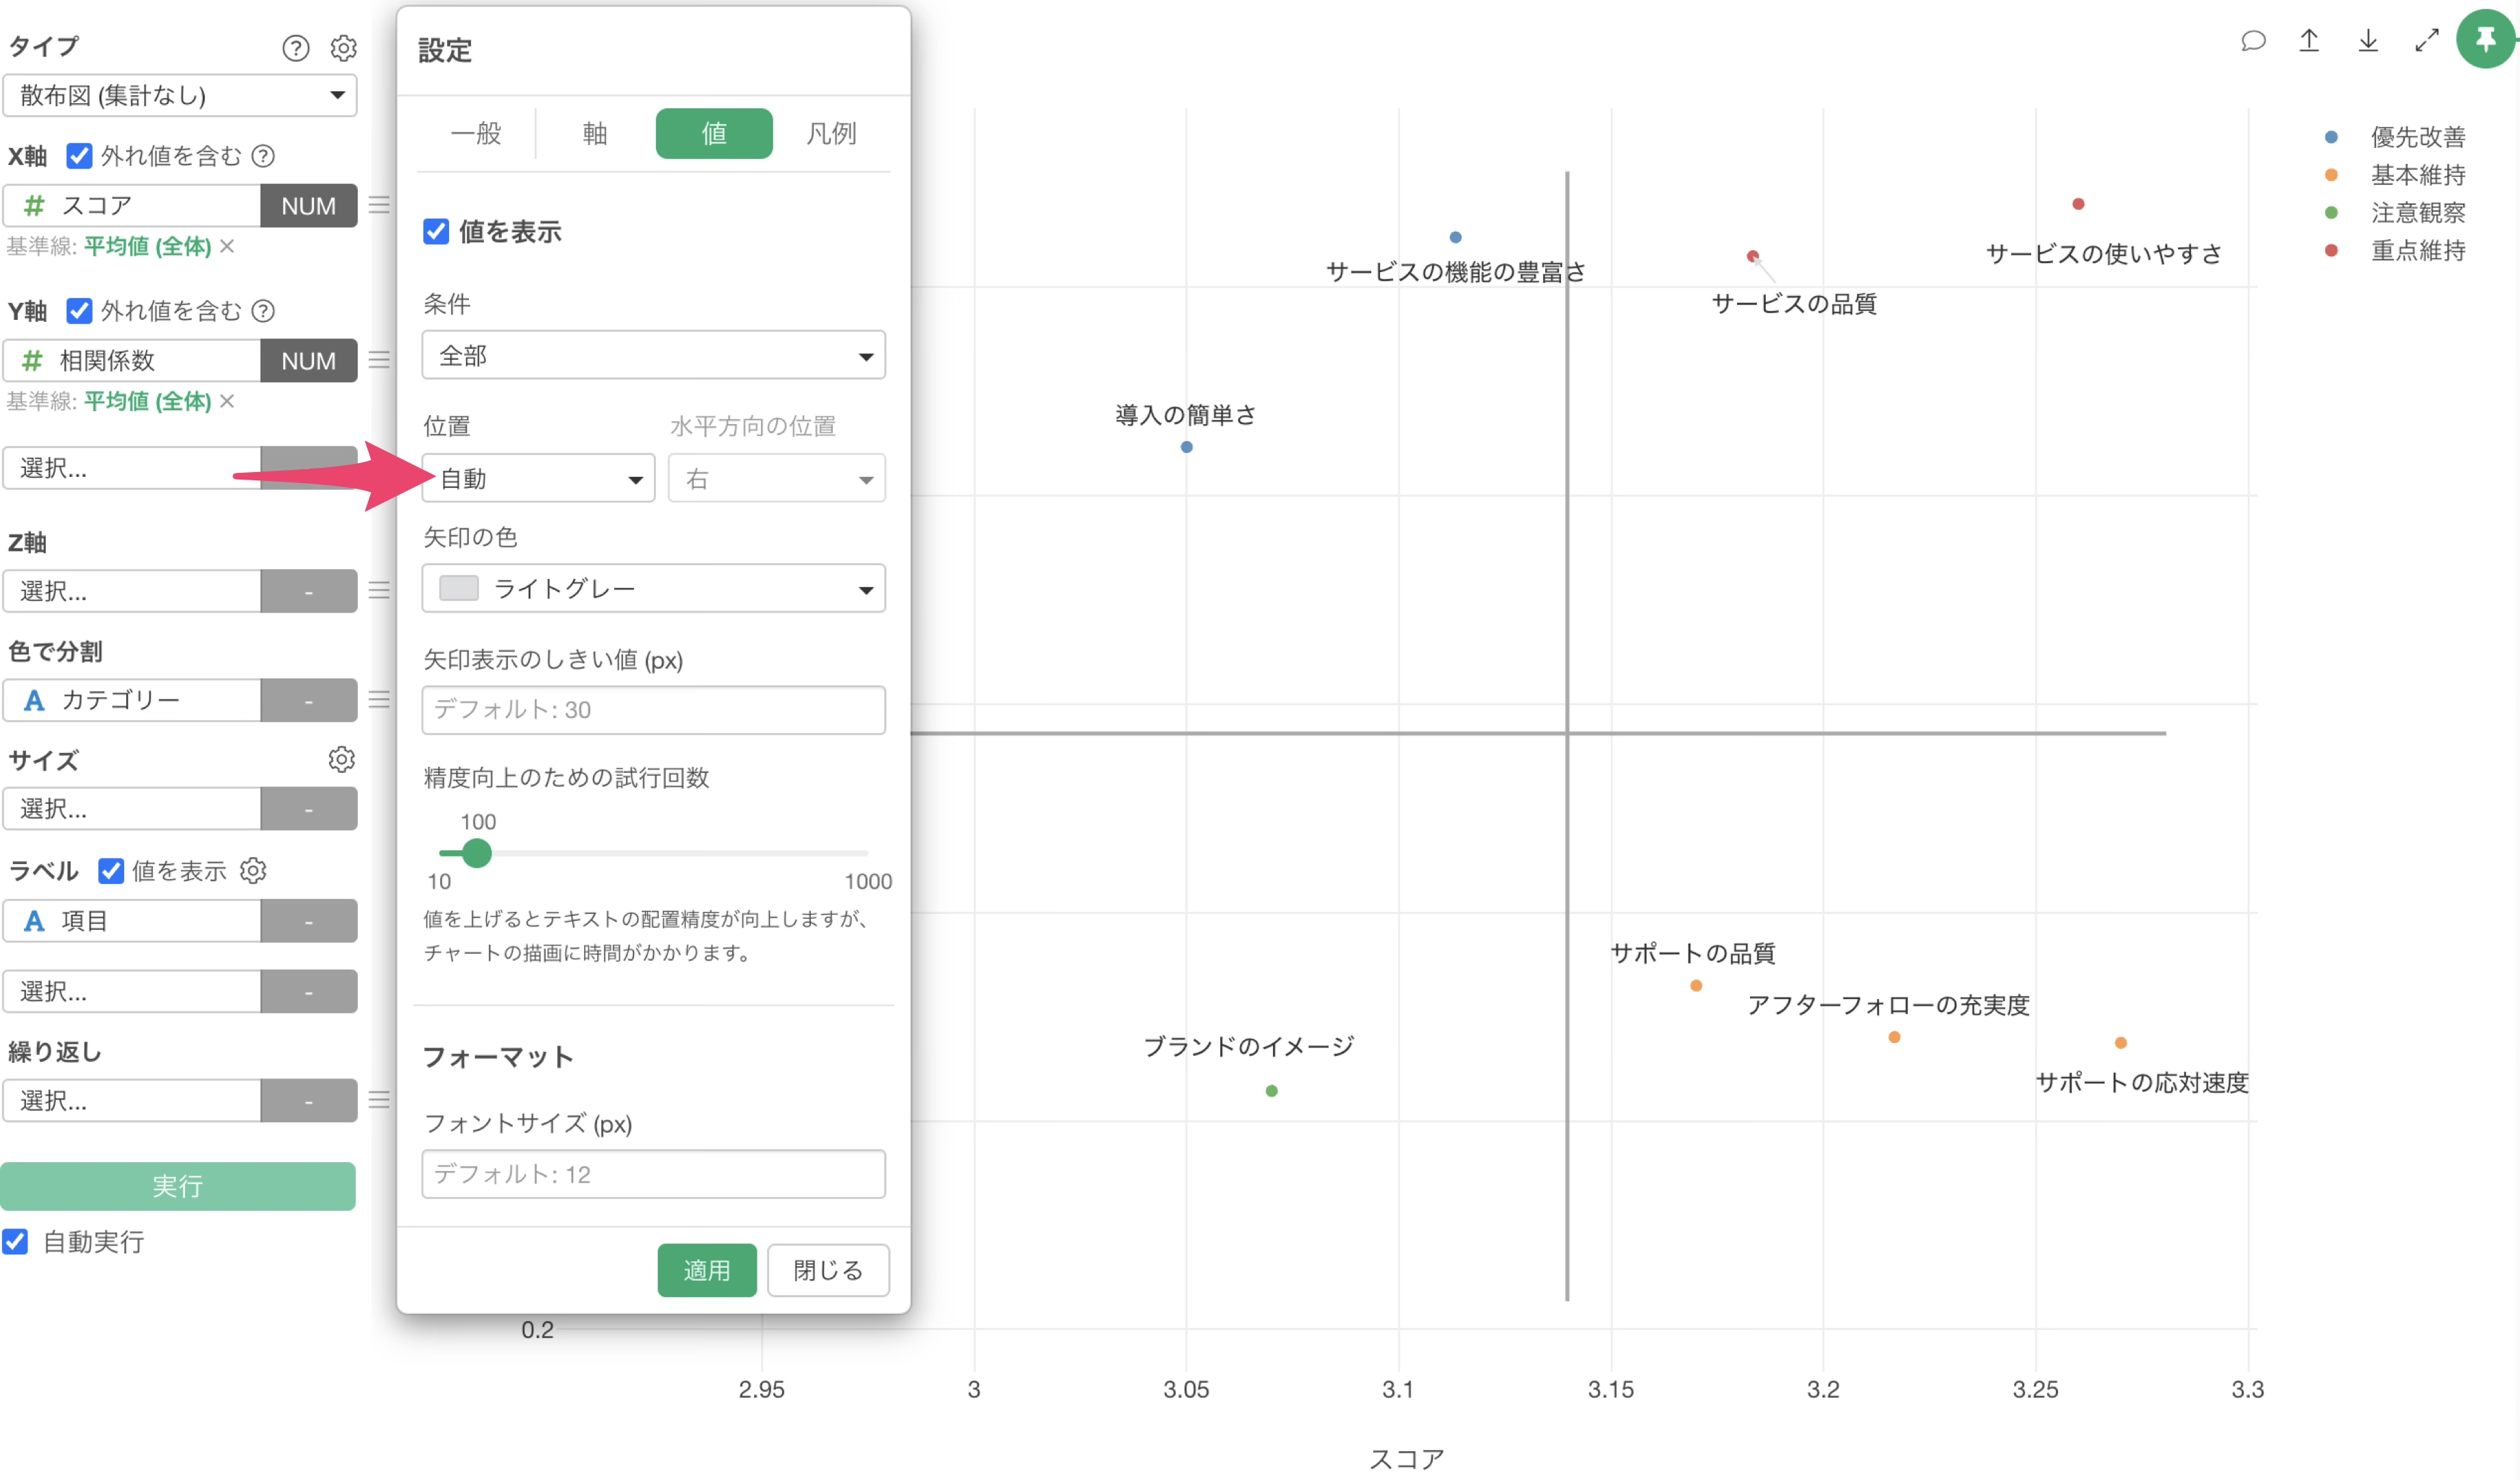Open chart type settings gear icon
The height and width of the screenshot is (1480, 2520).
point(343,48)
